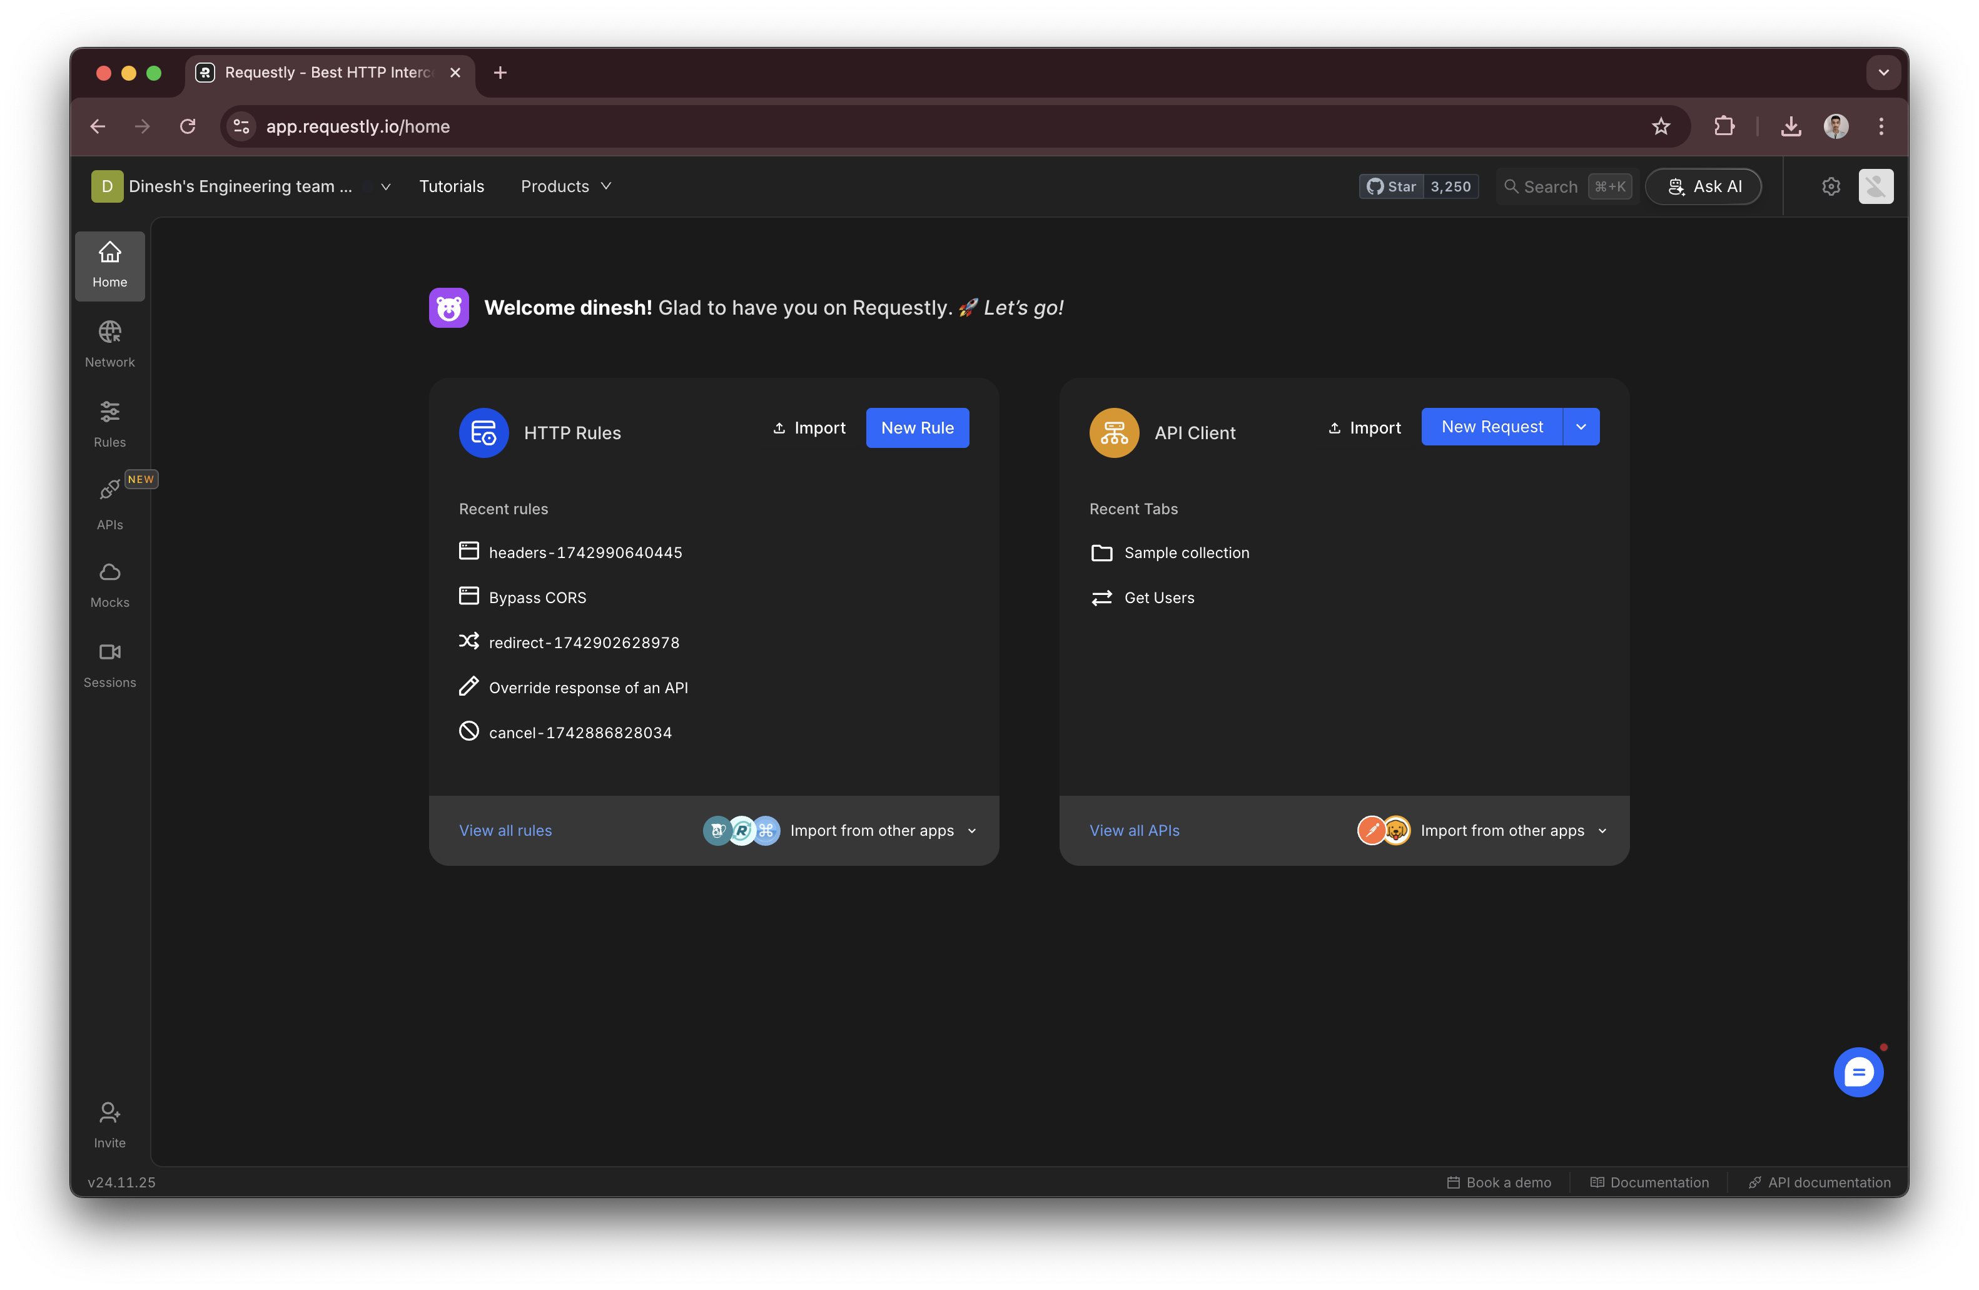Open the settings gear icon

(x=1830, y=186)
